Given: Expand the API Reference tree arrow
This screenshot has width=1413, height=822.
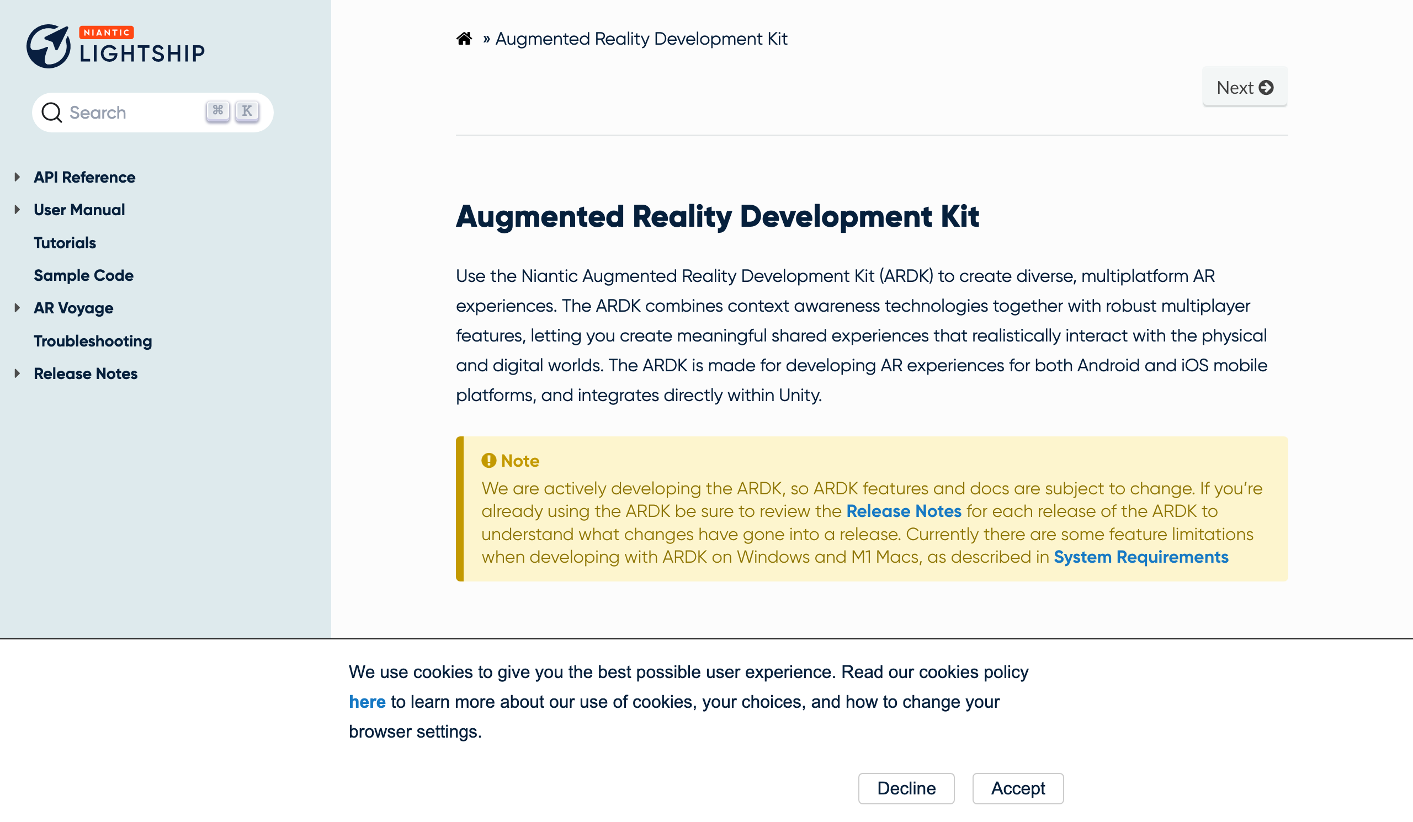Looking at the screenshot, I should tap(17, 177).
